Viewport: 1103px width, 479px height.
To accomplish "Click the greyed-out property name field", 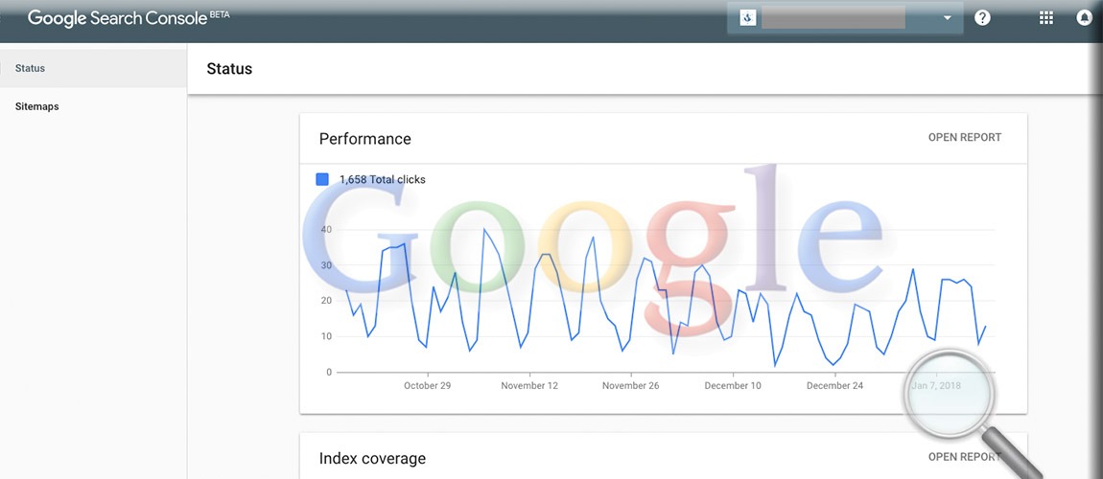I will [x=833, y=17].
